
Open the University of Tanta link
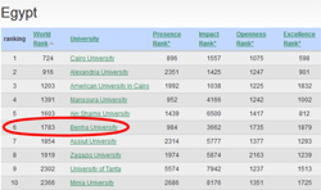click(96, 169)
